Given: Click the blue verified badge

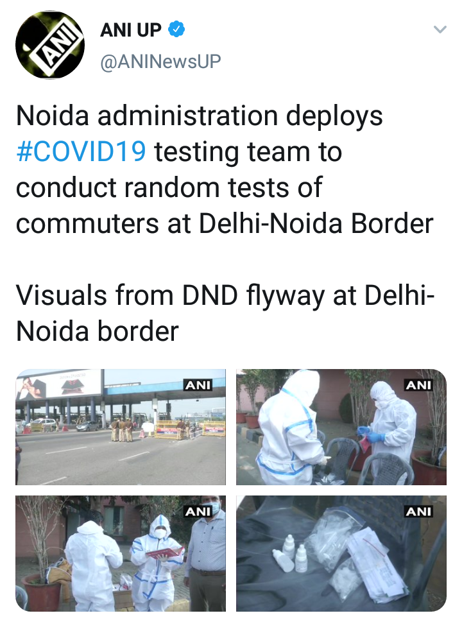Looking at the screenshot, I should click(176, 30).
